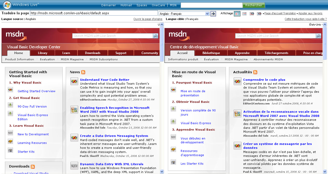Select side-by-side view under Affichage
The width and height of the screenshot is (328, 174).
[x=237, y=14]
